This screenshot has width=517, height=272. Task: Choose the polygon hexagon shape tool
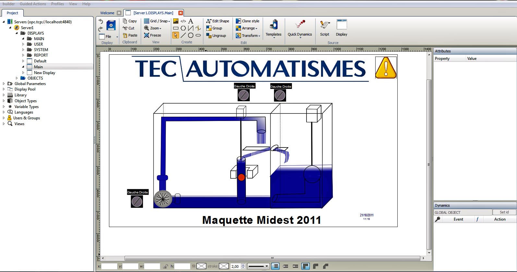click(x=183, y=28)
